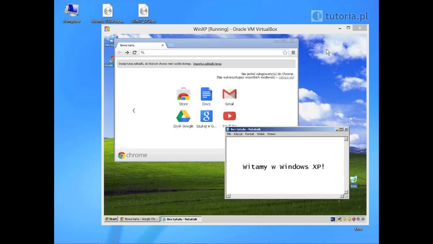This screenshot has height=244, width=433.
Task: Click the PL language indicator in tray
Action: pyautogui.click(x=333, y=219)
